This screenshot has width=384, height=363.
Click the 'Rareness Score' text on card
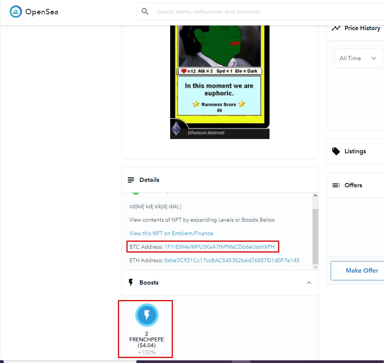pos(219,104)
